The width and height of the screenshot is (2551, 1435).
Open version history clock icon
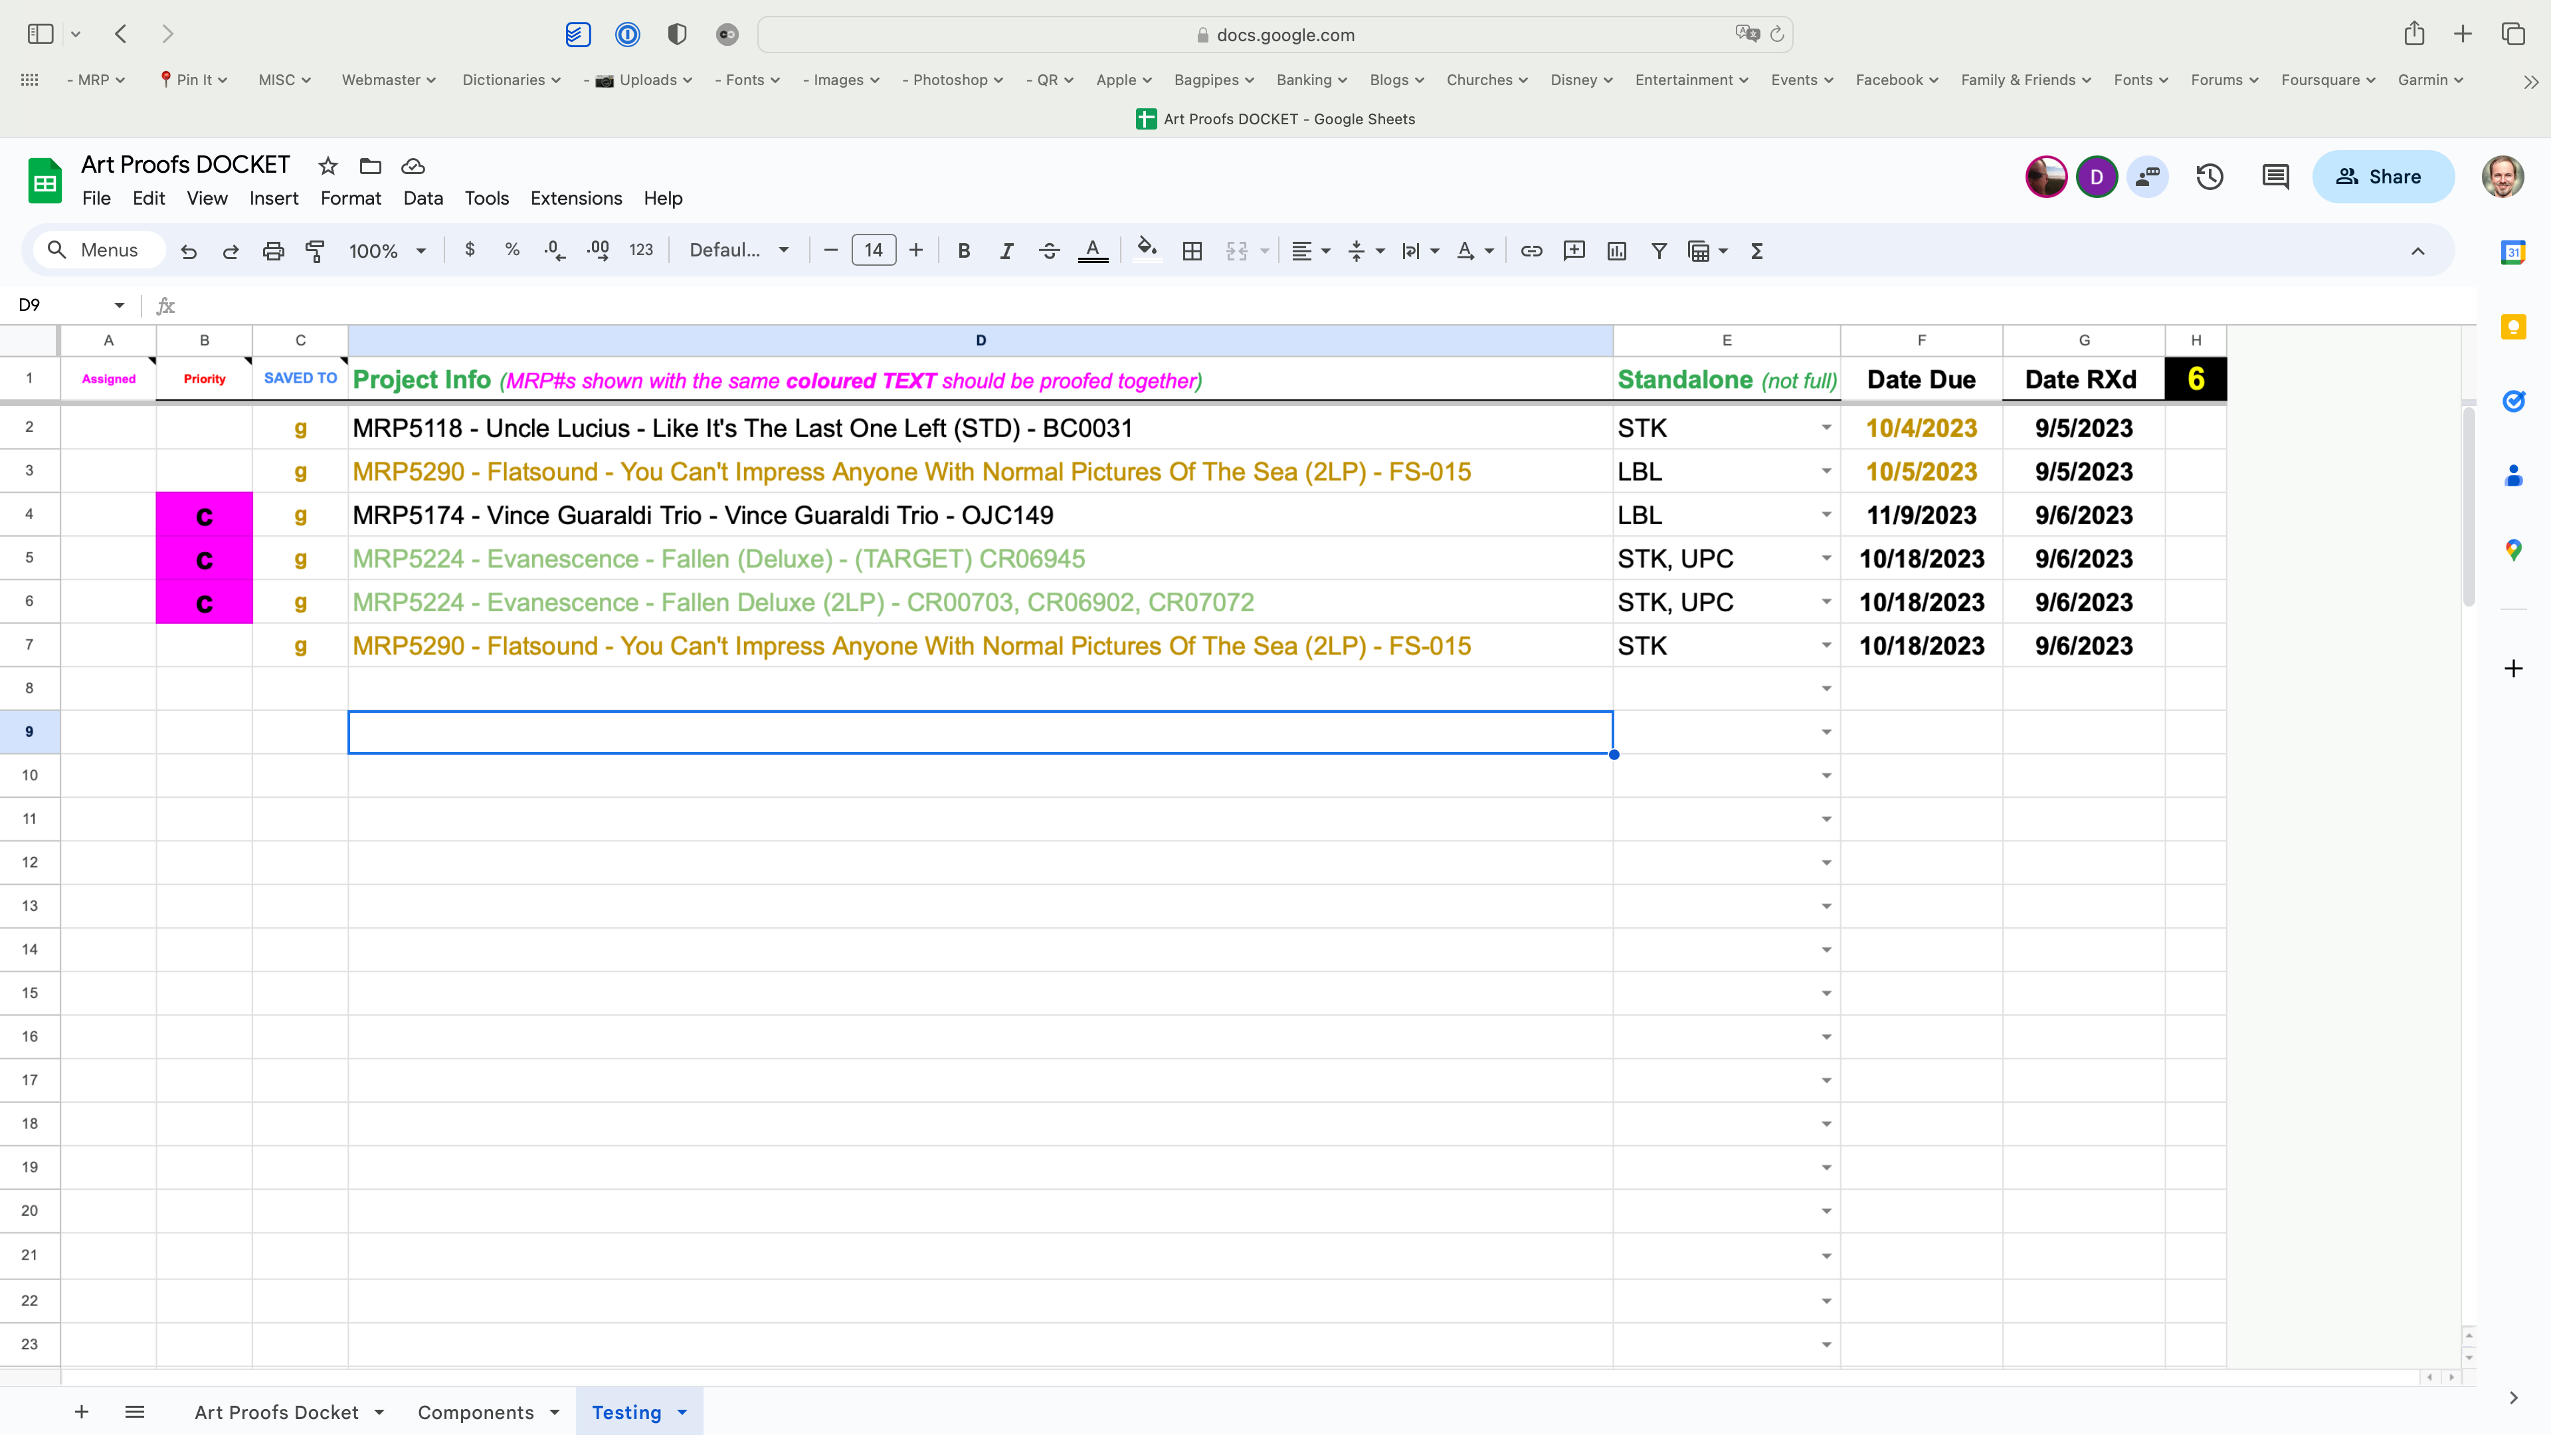pyautogui.click(x=2210, y=177)
